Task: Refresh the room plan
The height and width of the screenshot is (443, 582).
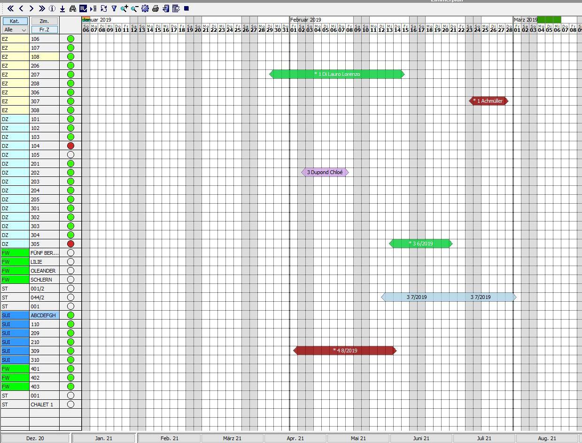Action: [104, 8]
